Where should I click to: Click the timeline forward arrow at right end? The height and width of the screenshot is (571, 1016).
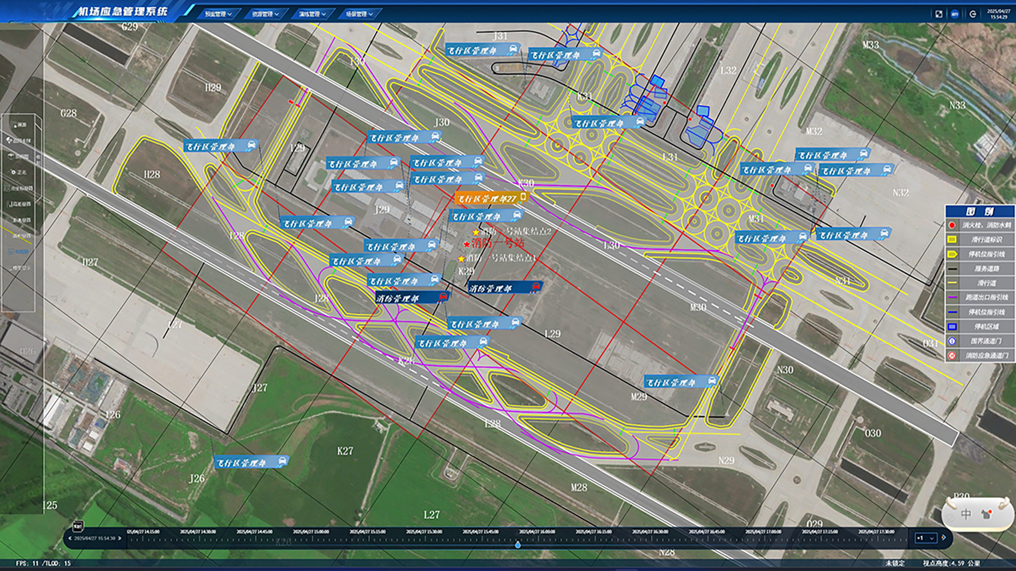point(943,538)
